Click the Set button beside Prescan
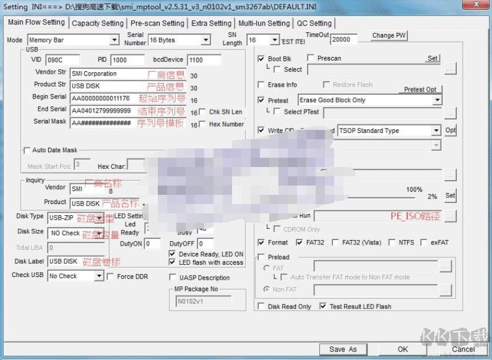 (433, 58)
